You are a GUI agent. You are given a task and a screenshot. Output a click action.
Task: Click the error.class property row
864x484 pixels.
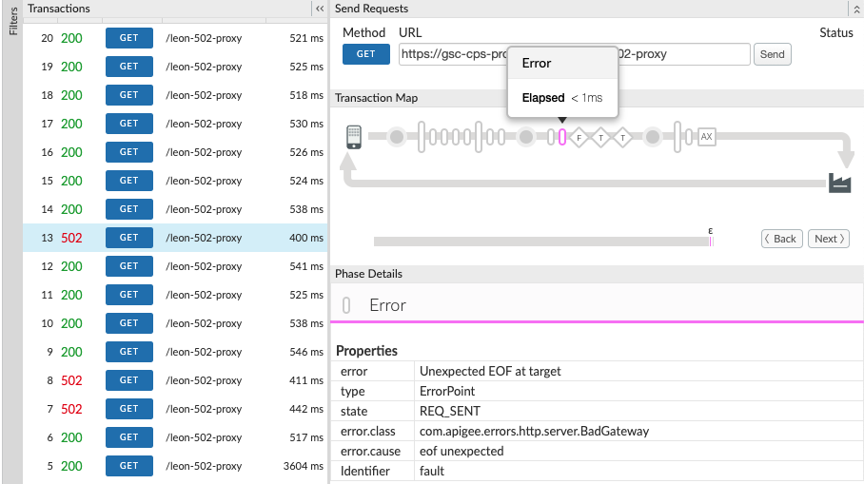pos(598,431)
